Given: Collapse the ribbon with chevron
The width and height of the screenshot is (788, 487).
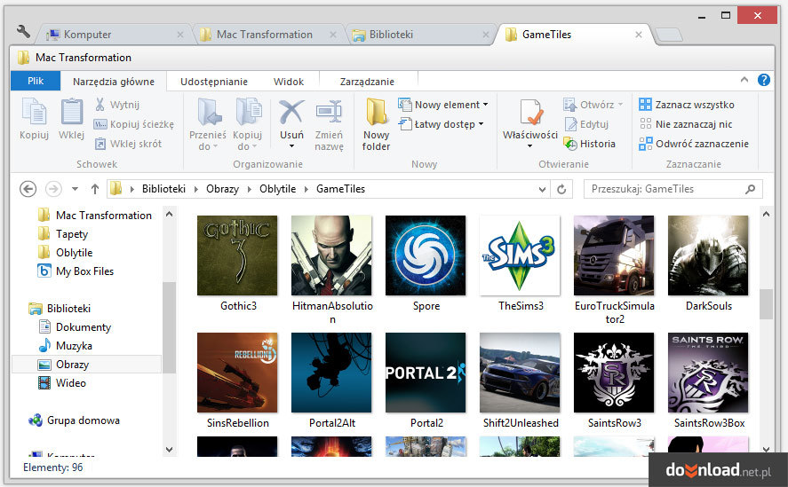Looking at the screenshot, I should [x=744, y=80].
